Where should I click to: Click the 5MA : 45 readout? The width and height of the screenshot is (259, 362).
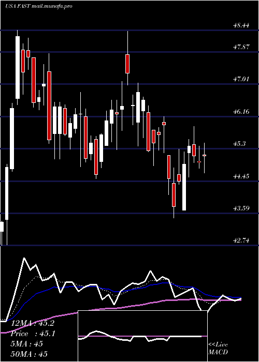tap(27, 344)
